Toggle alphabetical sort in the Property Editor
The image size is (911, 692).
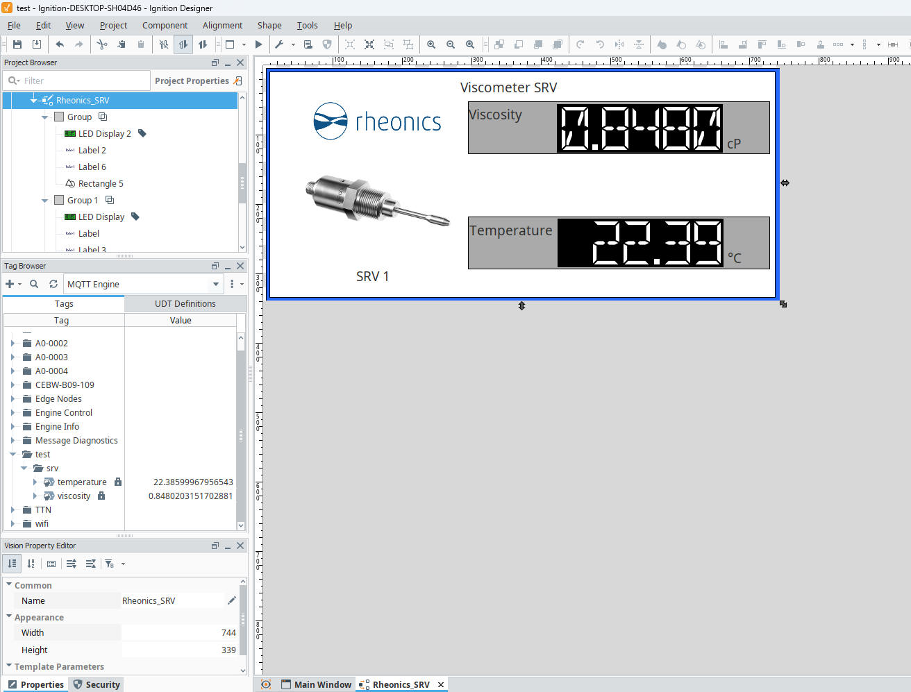click(x=31, y=564)
